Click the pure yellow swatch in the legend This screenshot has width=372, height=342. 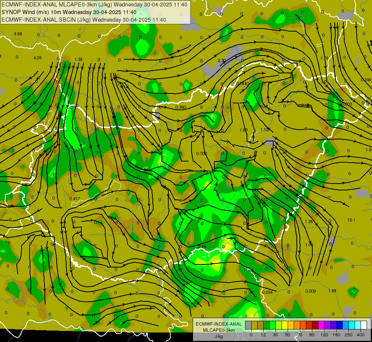285,325
